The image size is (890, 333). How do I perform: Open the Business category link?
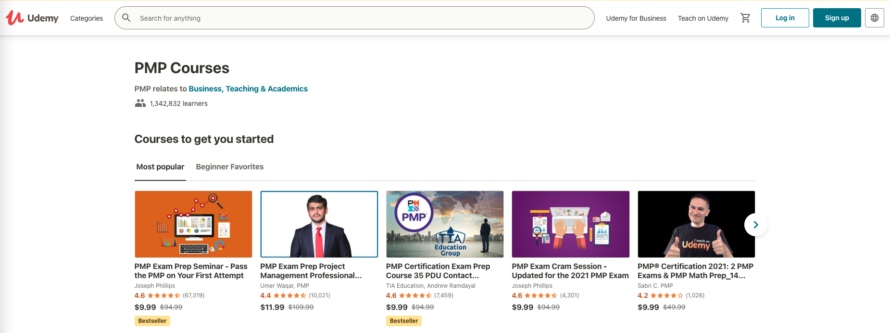pos(205,89)
